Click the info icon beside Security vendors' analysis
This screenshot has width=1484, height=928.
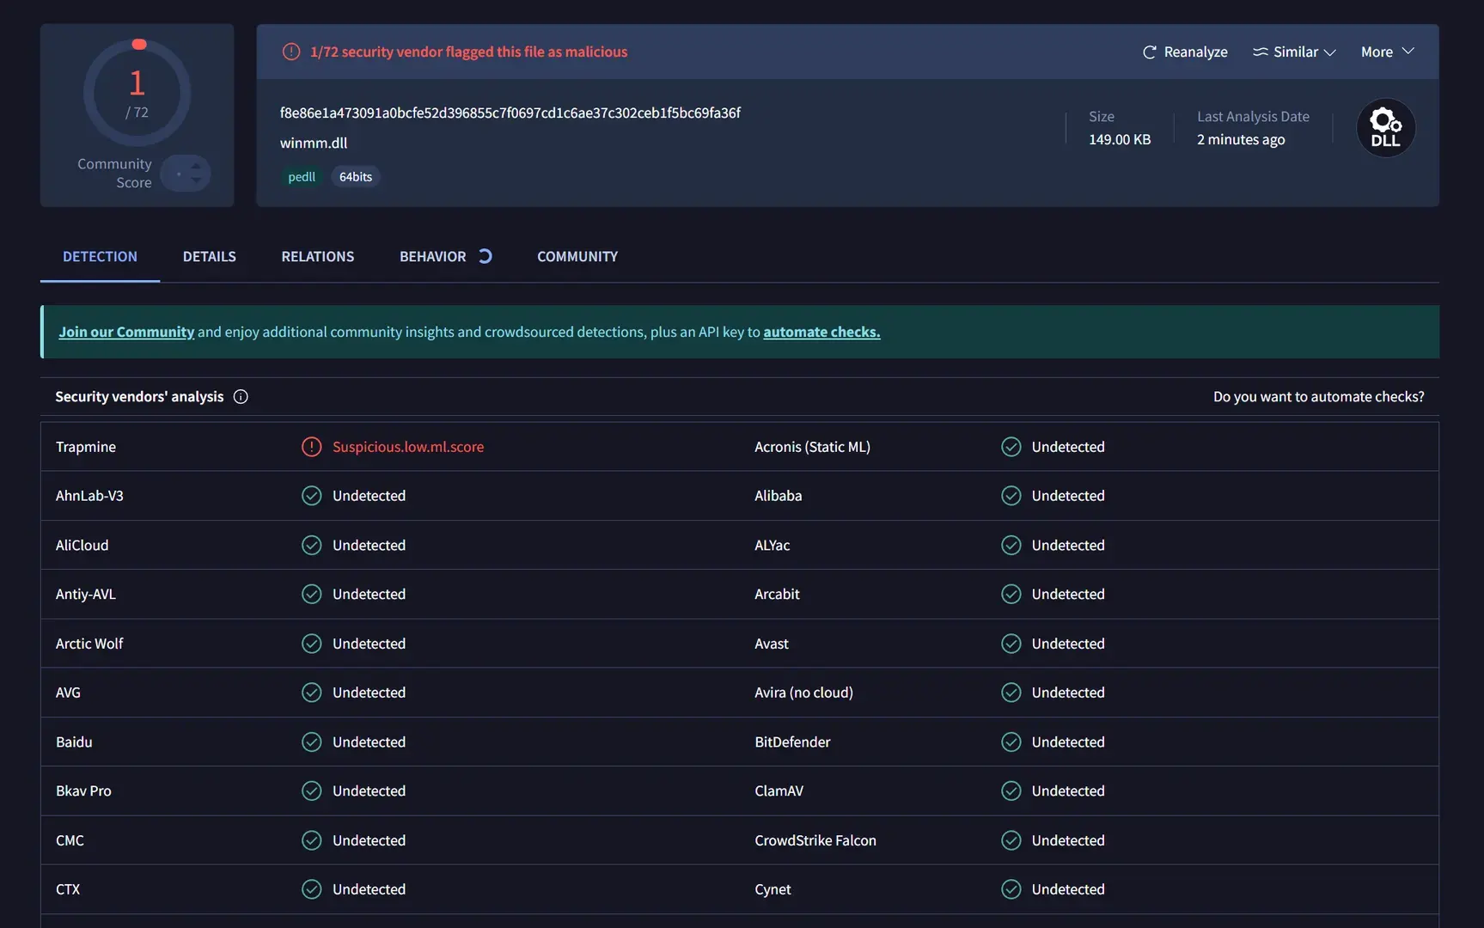(241, 397)
